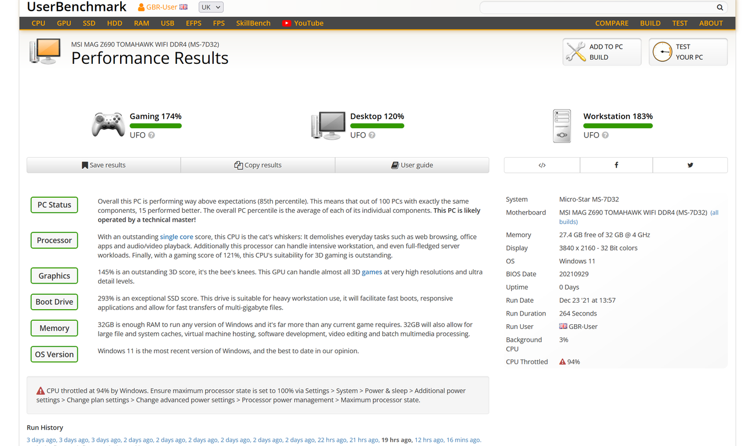Share results on Facebook
The height and width of the screenshot is (446, 743).
click(616, 165)
